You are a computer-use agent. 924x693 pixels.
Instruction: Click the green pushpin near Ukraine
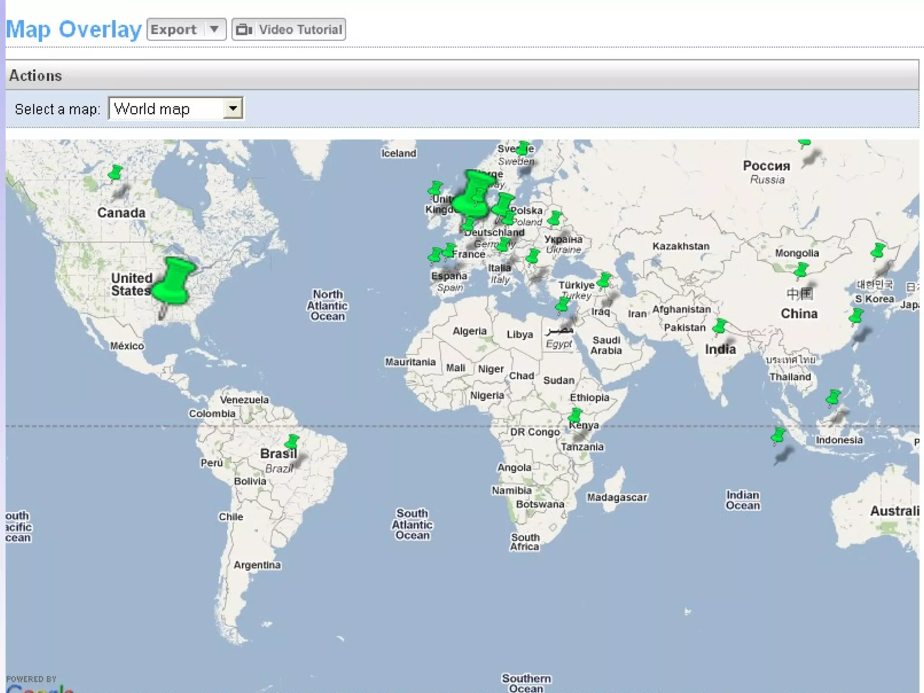554,218
